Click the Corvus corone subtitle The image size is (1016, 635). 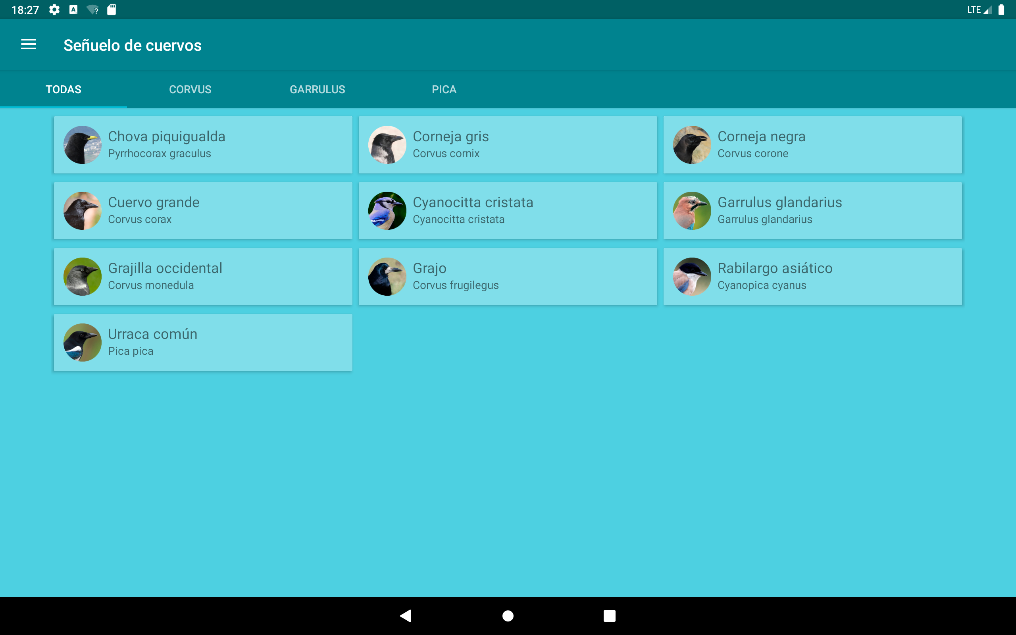click(x=753, y=154)
